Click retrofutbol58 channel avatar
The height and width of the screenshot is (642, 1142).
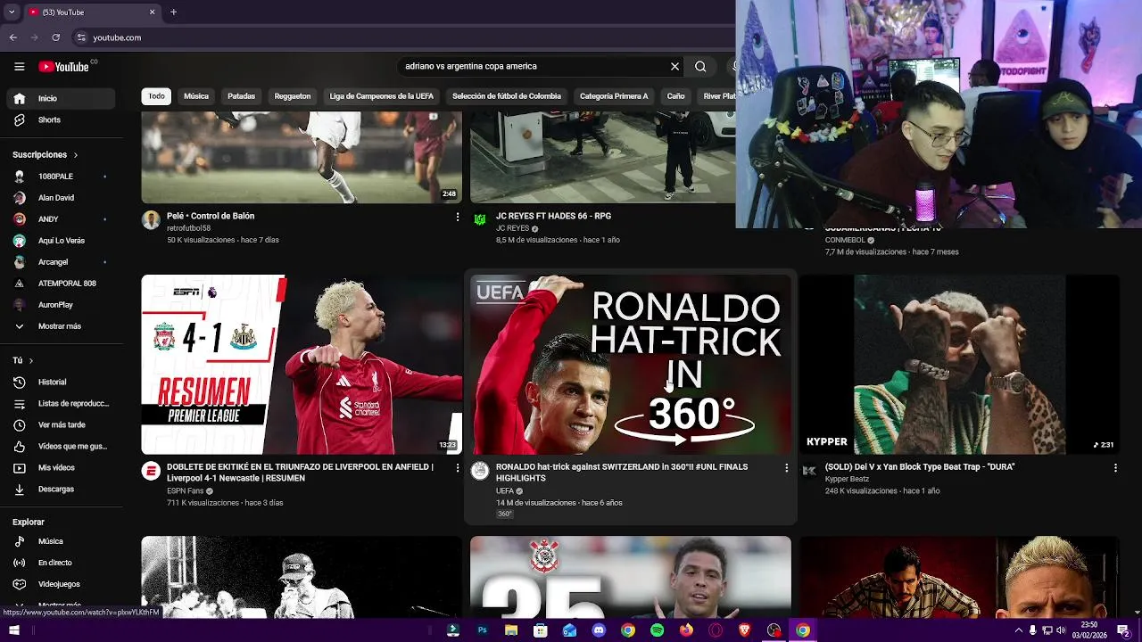(x=151, y=219)
